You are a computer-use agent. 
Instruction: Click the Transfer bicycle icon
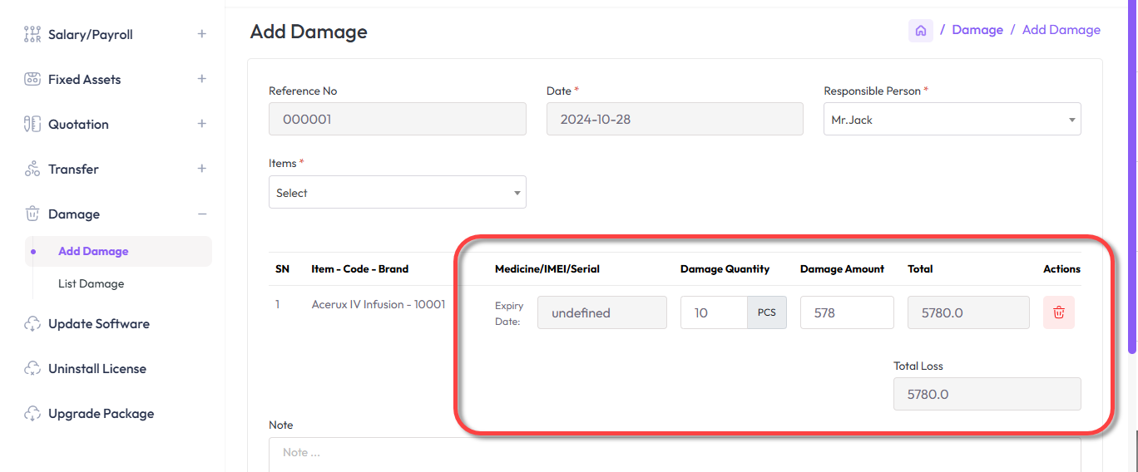click(x=32, y=170)
